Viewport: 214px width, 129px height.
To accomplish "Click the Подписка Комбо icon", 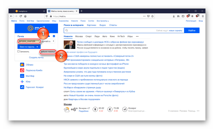I will 22,70.
